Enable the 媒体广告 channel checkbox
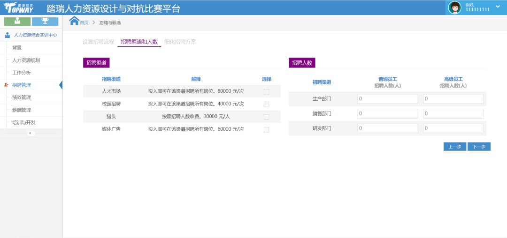 click(x=266, y=130)
